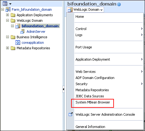Image resolution: width=145 pixels, height=131 pixels.
Task: Select General Information menu item
Action: [x=90, y=127]
